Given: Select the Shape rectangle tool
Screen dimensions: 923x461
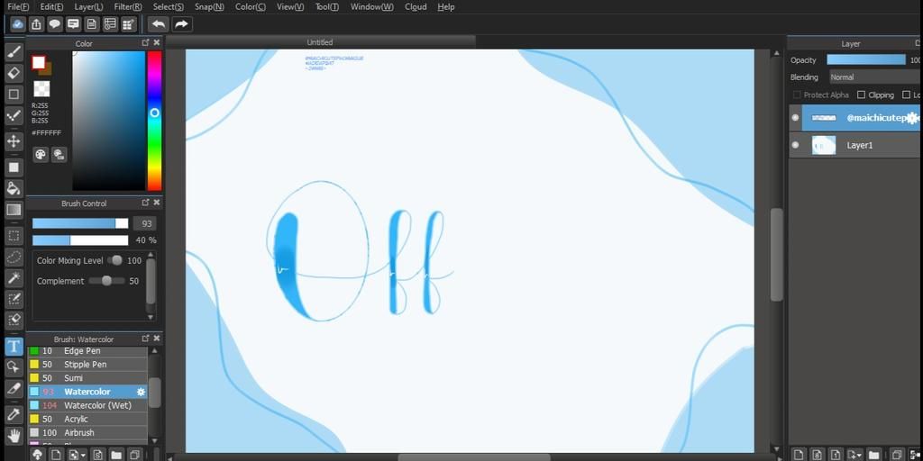Looking at the screenshot, I should tap(14, 94).
